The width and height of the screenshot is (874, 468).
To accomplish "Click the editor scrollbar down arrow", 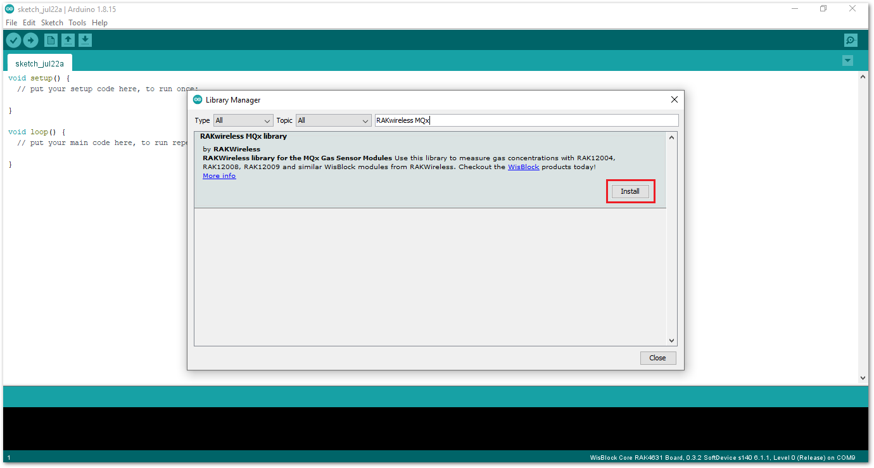I will 863,378.
